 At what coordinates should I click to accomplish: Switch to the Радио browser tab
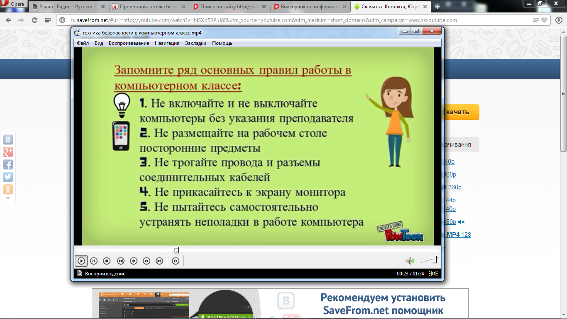click(69, 7)
